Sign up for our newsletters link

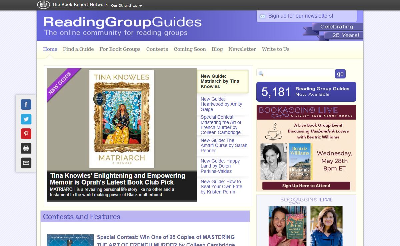301,16
